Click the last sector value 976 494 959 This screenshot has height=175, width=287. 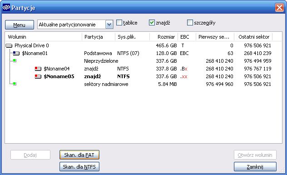pyautogui.click(x=257, y=61)
